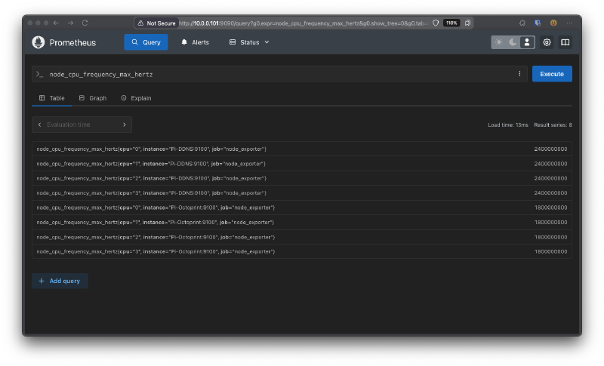Switch to dark theme moon toggle

pyautogui.click(x=513, y=42)
